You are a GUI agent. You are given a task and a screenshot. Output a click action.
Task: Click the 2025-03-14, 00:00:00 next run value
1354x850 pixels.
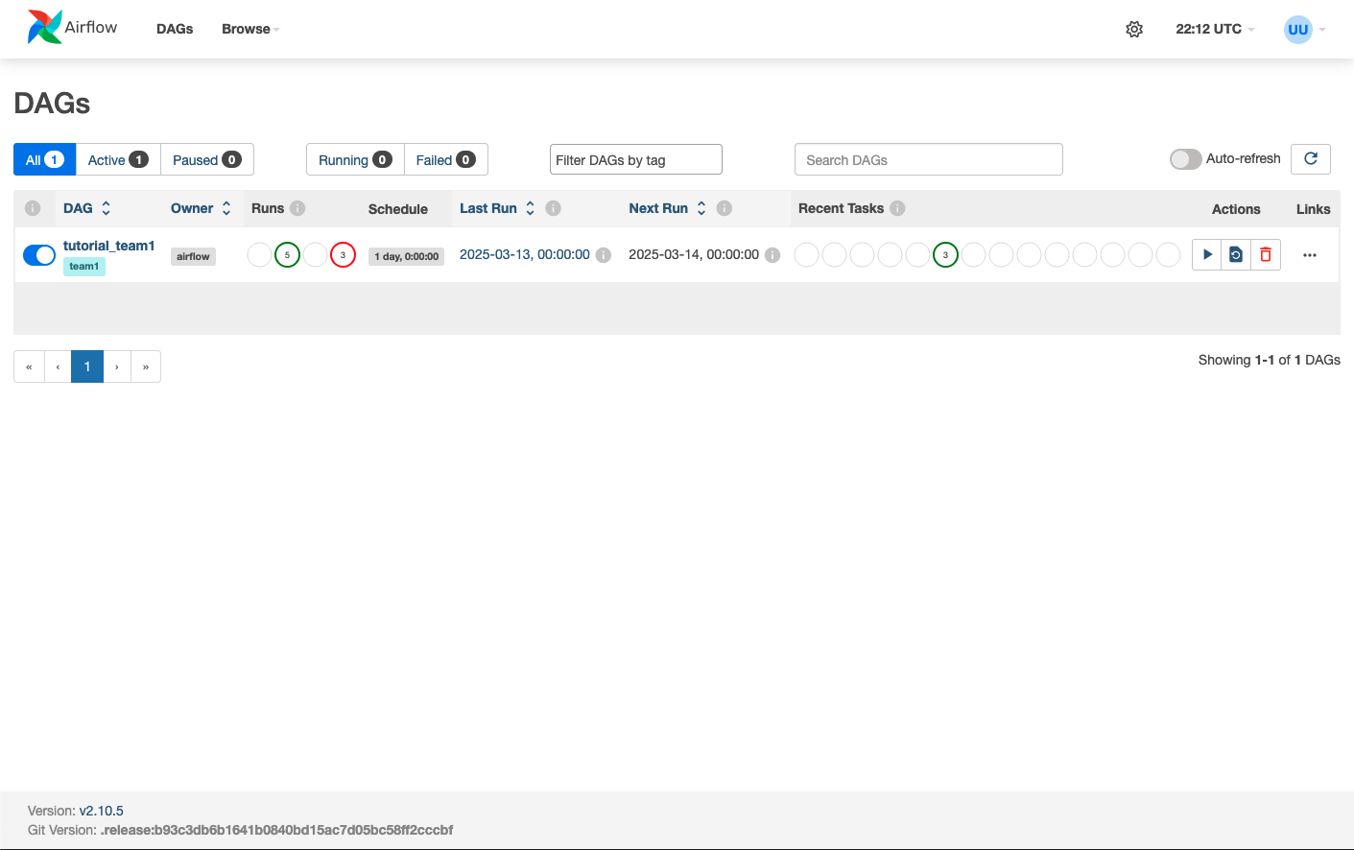pos(694,254)
